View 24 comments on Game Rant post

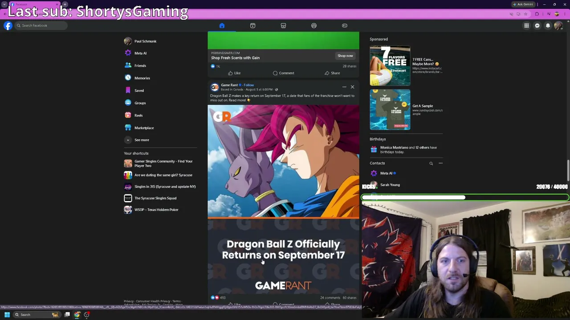[330, 298]
